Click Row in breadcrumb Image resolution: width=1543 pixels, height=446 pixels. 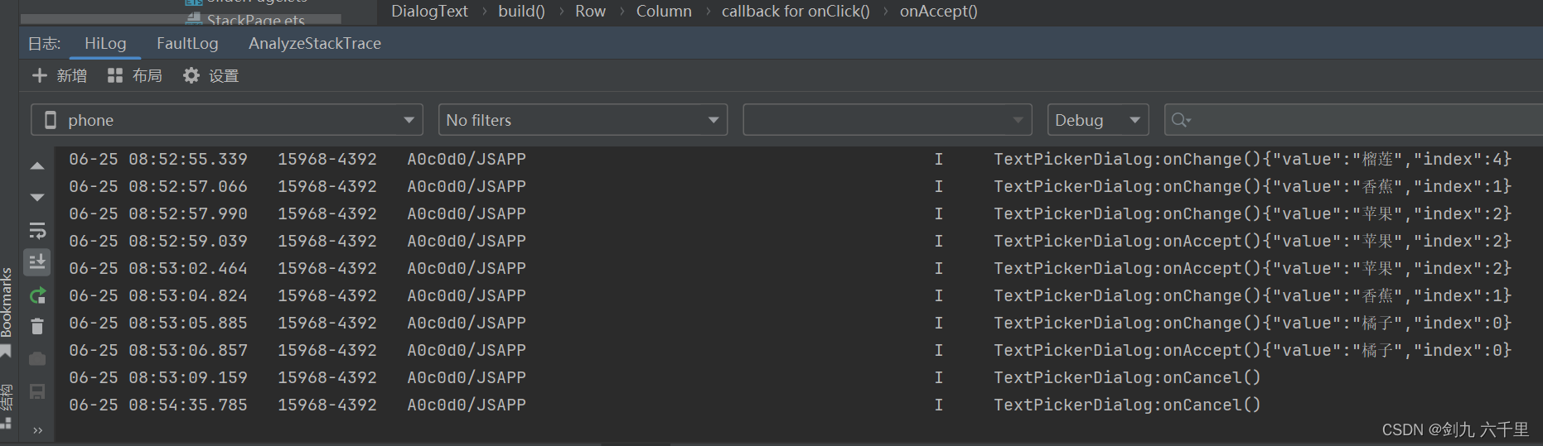coord(590,12)
